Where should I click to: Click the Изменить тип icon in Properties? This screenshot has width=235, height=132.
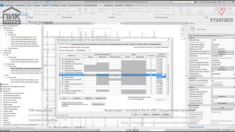coord(225,35)
